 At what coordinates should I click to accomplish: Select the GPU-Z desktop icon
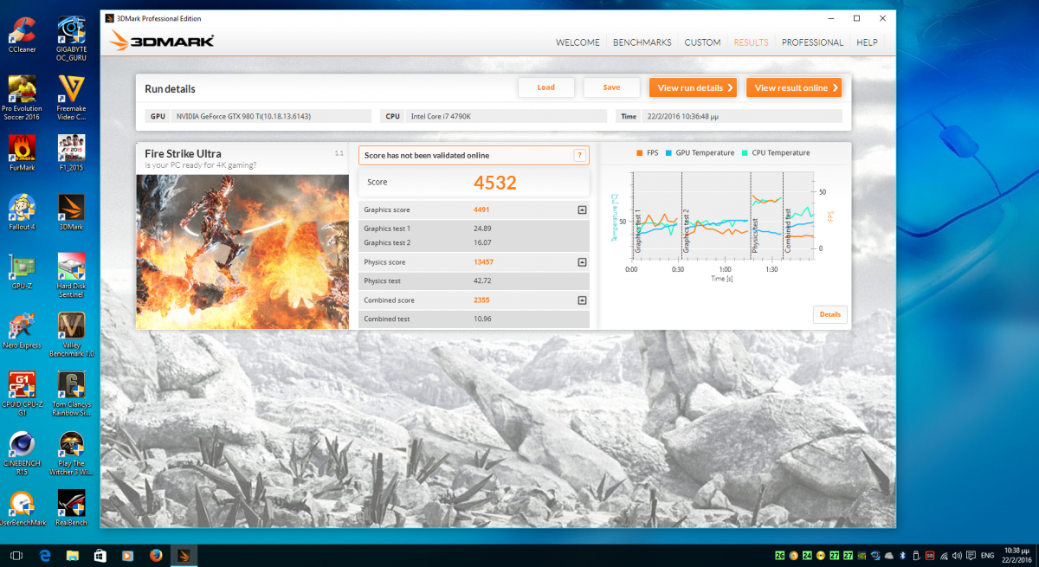(22, 272)
